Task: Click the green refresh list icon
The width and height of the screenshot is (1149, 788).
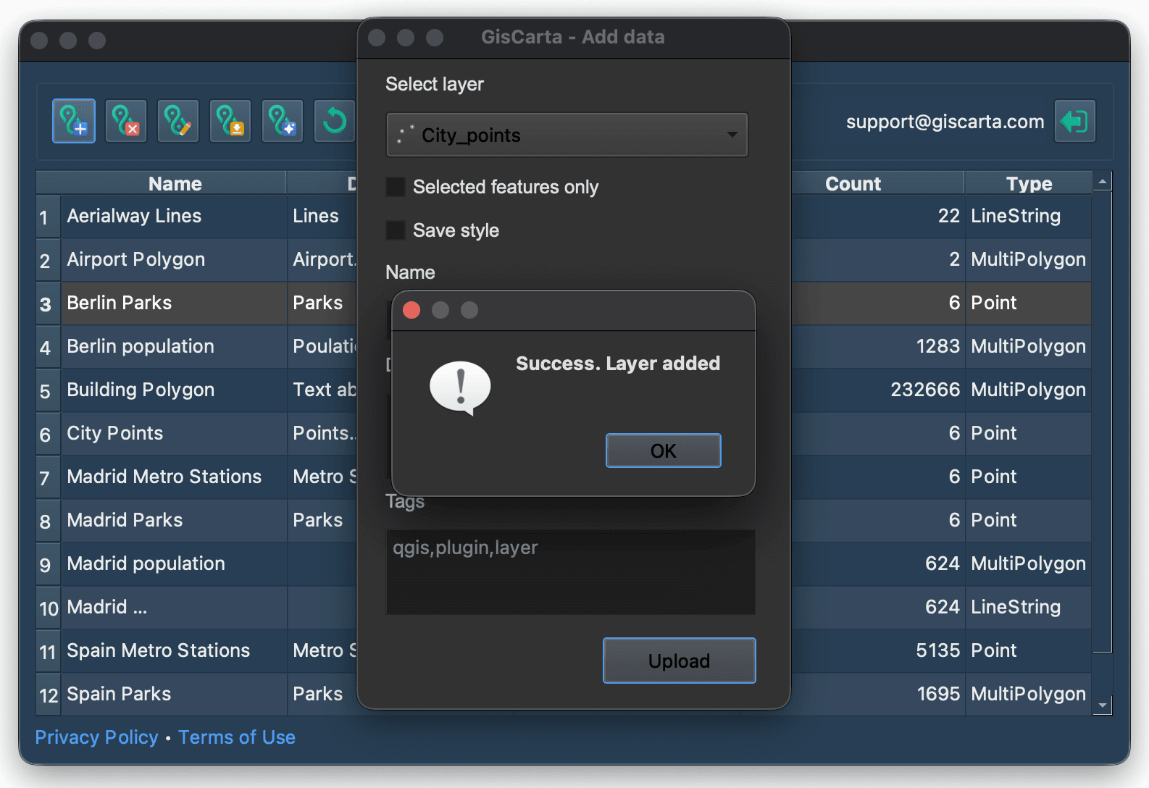Action: (x=335, y=121)
